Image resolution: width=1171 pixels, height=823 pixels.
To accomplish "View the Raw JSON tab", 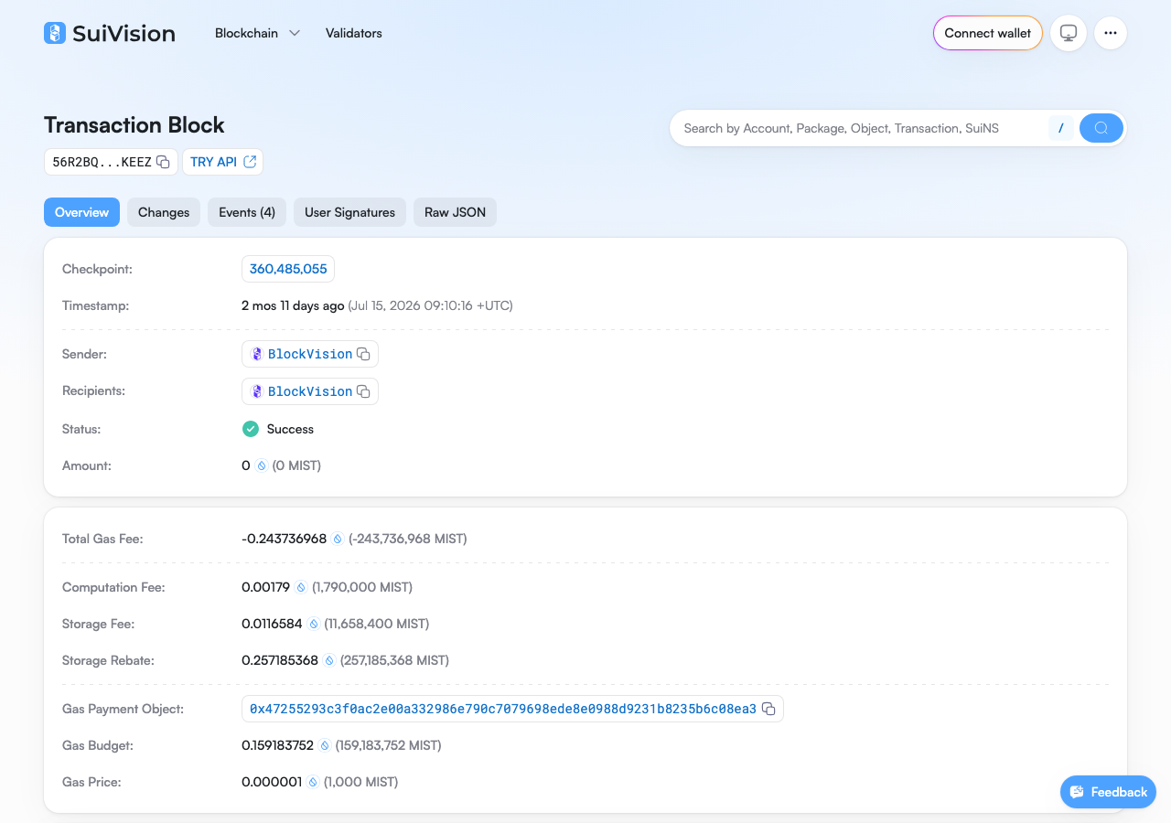I will pos(456,212).
